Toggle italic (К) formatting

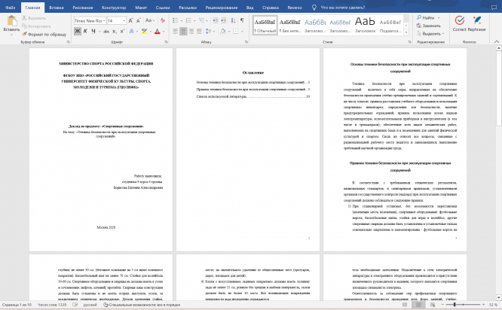[85, 32]
